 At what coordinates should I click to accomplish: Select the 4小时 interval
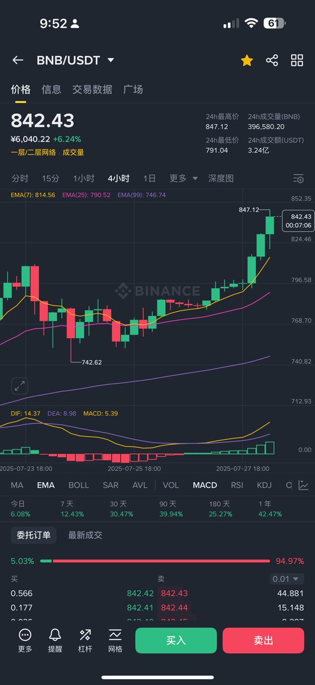[x=118, y=178]
